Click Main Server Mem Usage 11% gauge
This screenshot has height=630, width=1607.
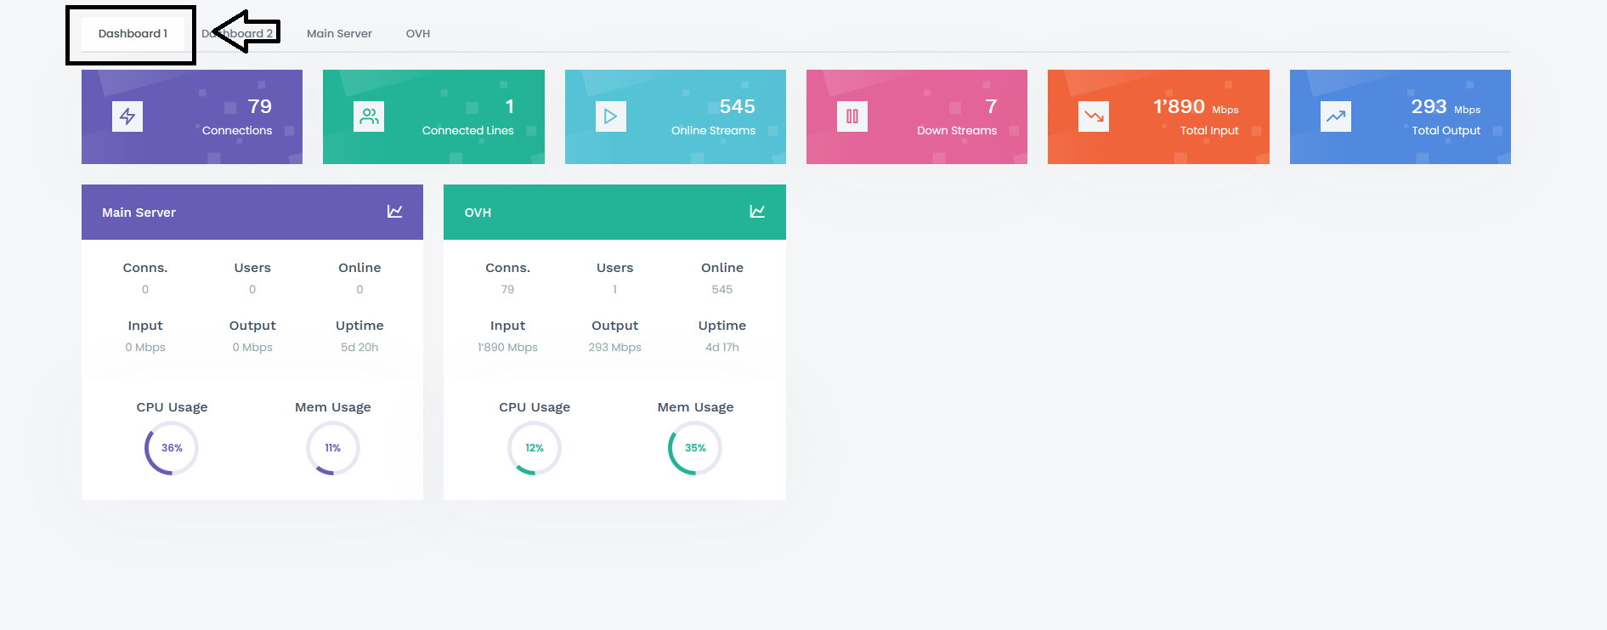333,448
